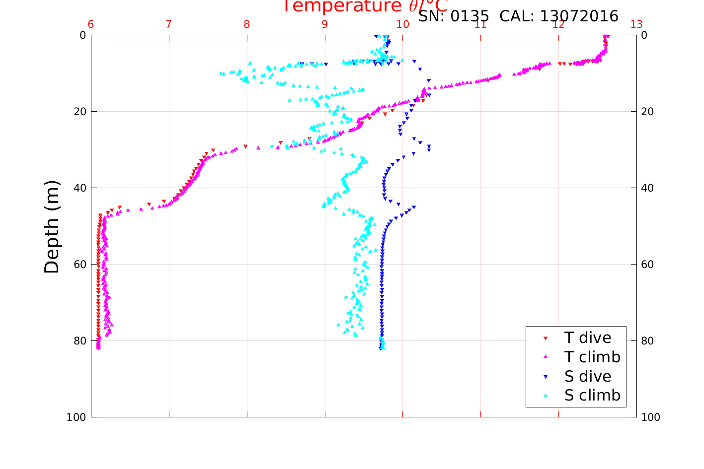Click the 'SN: 0135' serial number text

454,16
